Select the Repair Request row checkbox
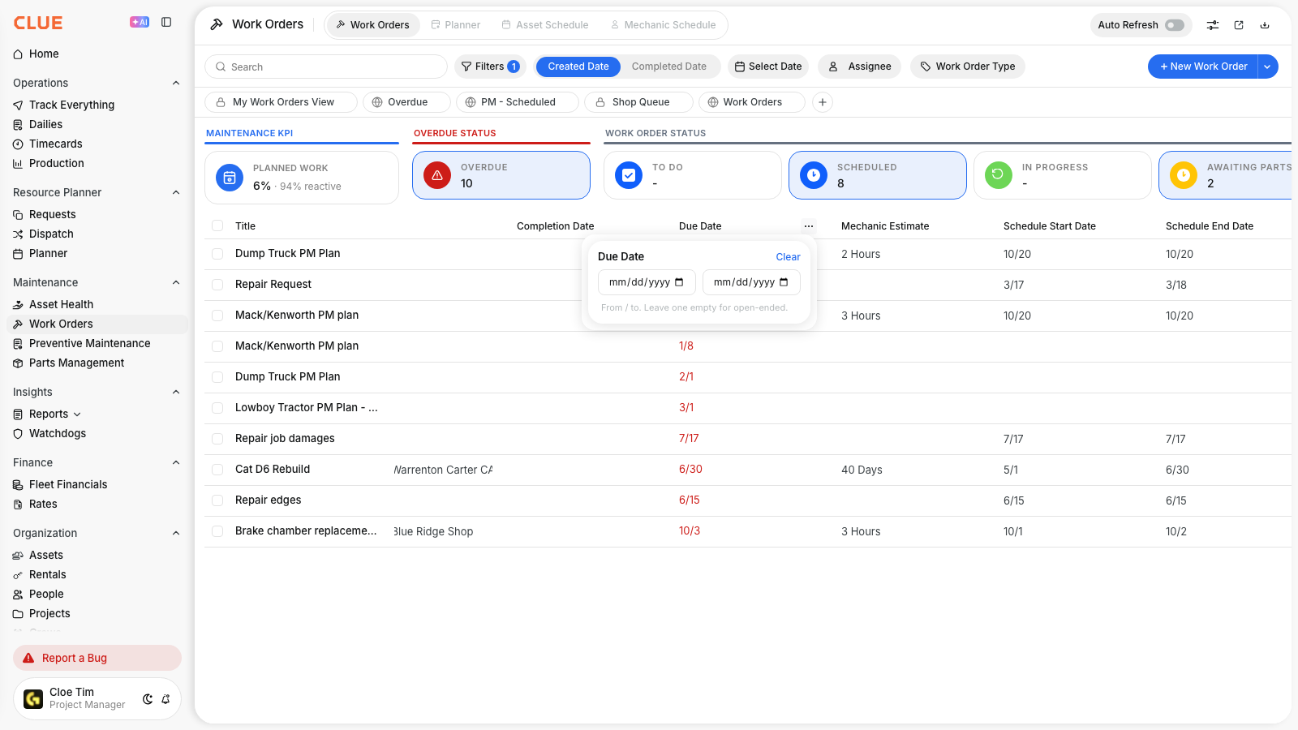 pos(217,285)
